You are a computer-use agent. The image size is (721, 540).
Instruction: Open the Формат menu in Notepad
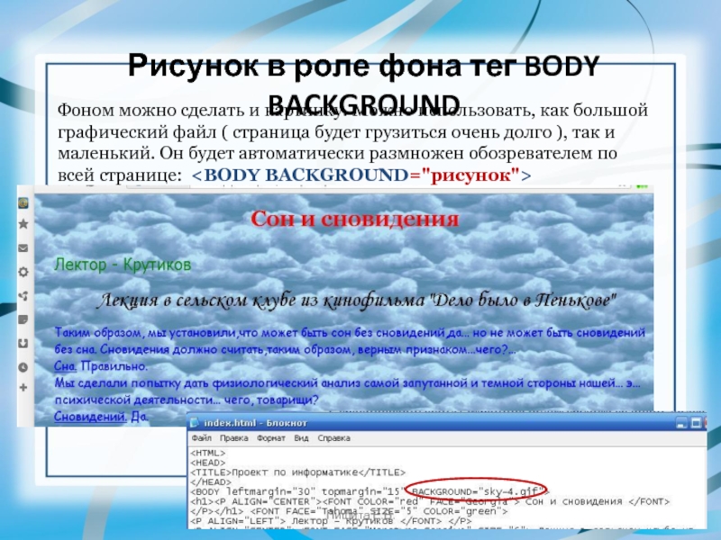tap(271, 438)
